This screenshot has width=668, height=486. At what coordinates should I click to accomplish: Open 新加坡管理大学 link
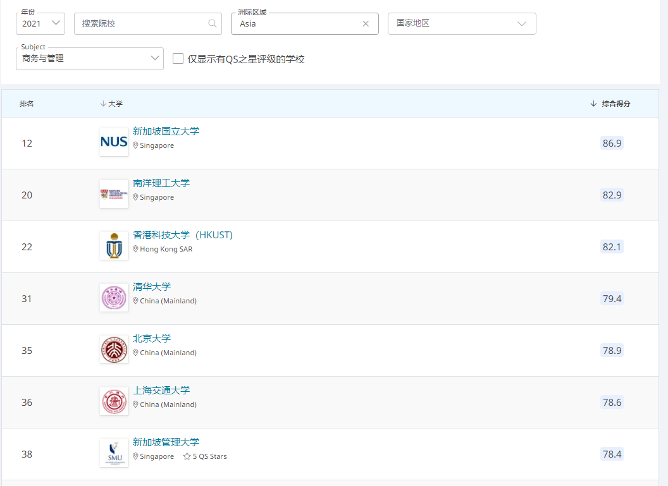point(166,442)
